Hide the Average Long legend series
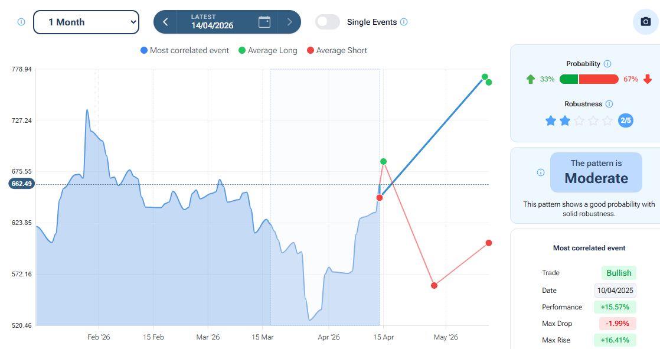Viewport: 660px width, 349px height. [x=267, y=51]
